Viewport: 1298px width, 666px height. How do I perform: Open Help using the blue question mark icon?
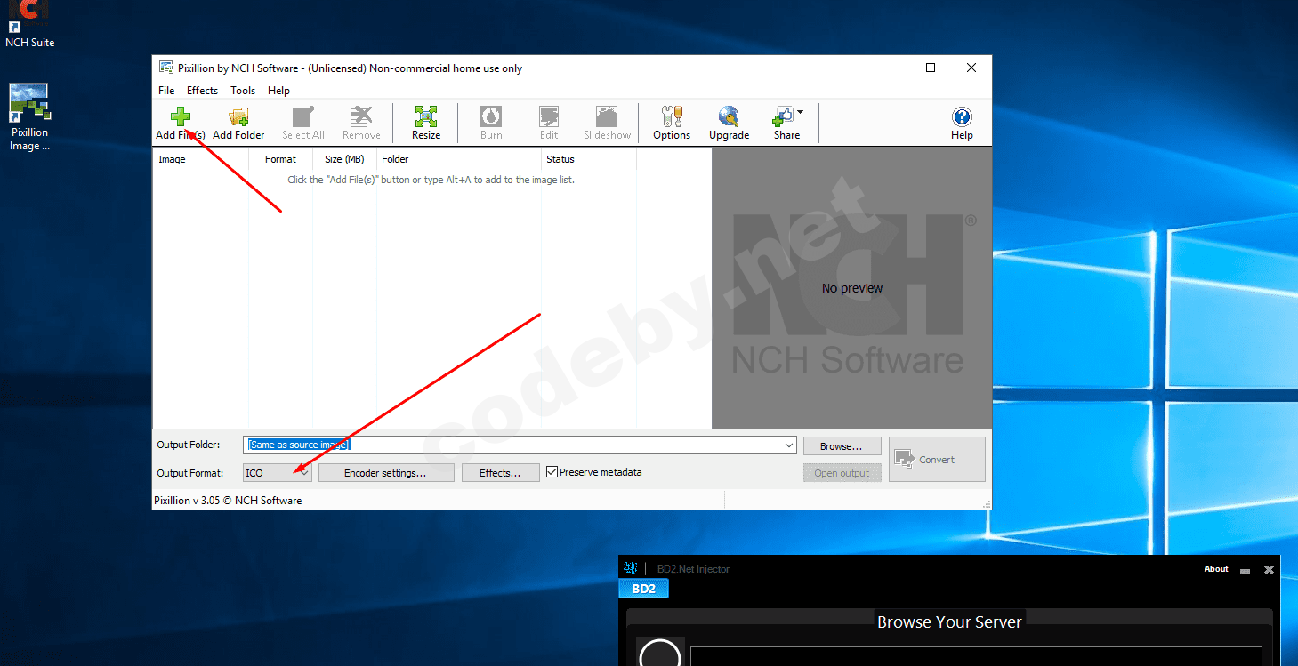[x=962, y=116]
